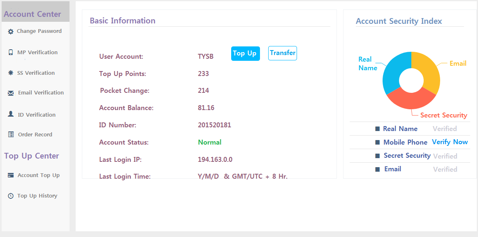Click the ID Number label
The height and width of the screenshot is (237, 478).
pyautogui.click(x=117, y=125)
